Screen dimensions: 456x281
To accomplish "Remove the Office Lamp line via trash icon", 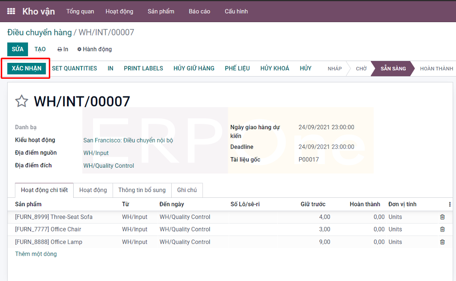I will click(442, 242).
